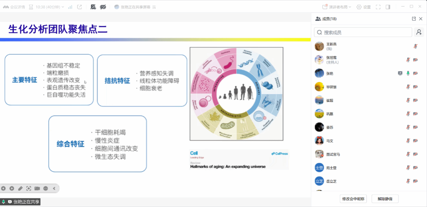Screen dimensions: 427x207
Task: Select member 毕研慧 in list
Action: click(369, 87)
